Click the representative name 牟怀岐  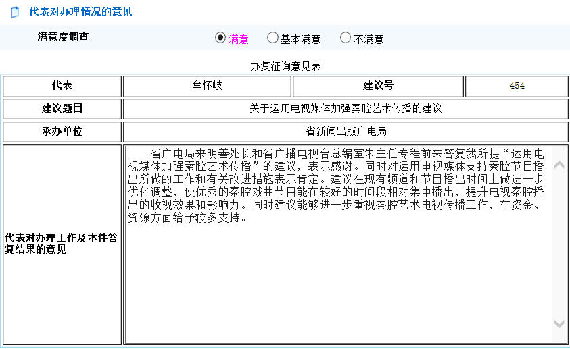point(207,86)
